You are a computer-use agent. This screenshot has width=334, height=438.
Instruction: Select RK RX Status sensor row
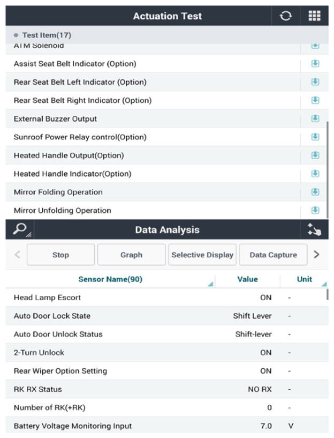point(166,389)
